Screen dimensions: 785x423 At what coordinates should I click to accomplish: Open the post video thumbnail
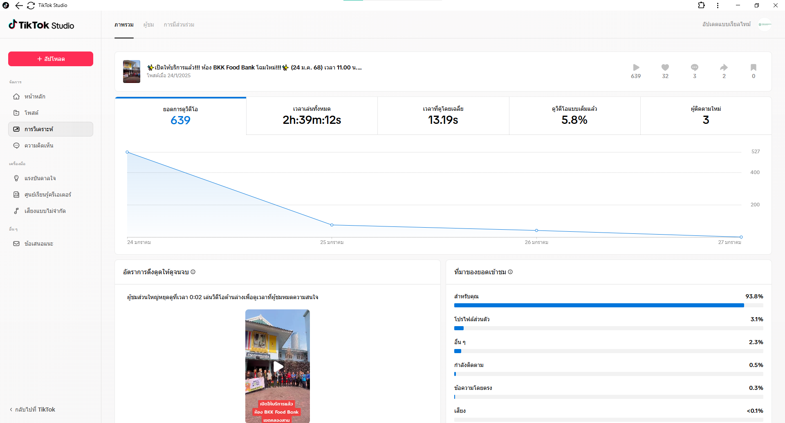[x=132, y=72]
